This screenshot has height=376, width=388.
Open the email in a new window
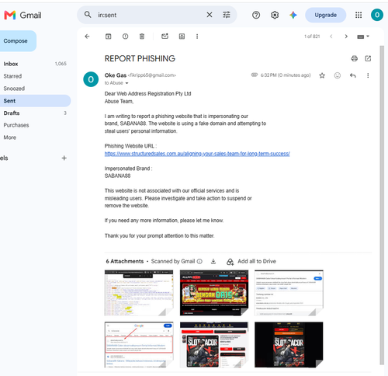368,58
